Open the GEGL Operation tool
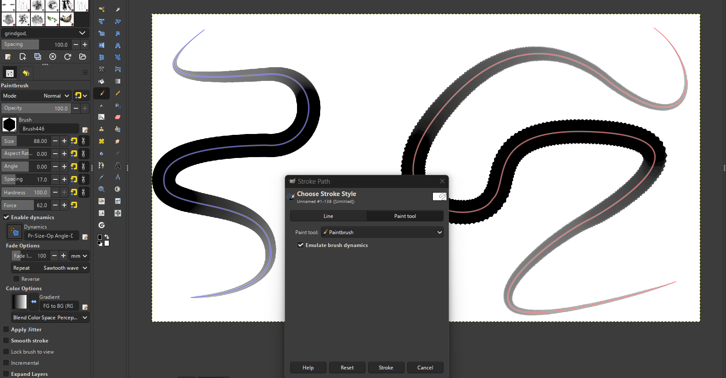The width and height of the screenshot is (726, 378). pyautogui.click(x=102, y=225)
